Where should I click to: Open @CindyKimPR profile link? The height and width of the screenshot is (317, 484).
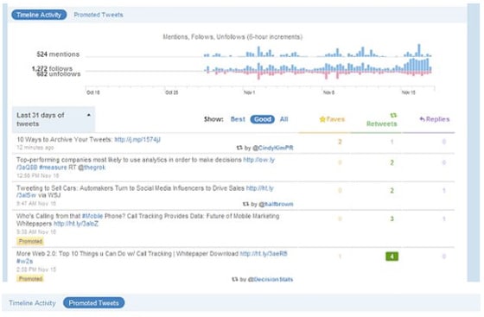273,148
